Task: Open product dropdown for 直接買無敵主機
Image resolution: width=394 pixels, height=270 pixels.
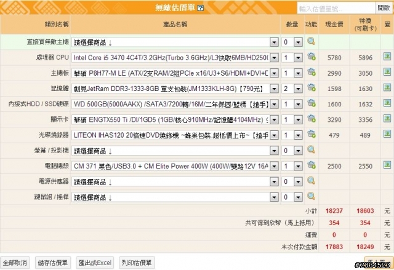Action: [x=175, y=42]
